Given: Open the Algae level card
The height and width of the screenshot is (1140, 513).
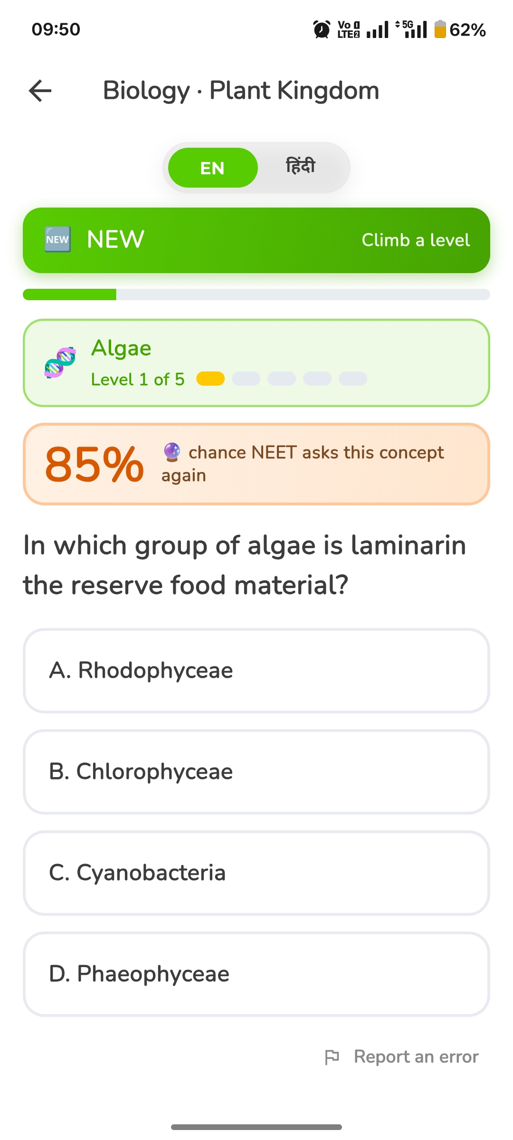Looking at the screenshot, I should [x=256, y=363].
